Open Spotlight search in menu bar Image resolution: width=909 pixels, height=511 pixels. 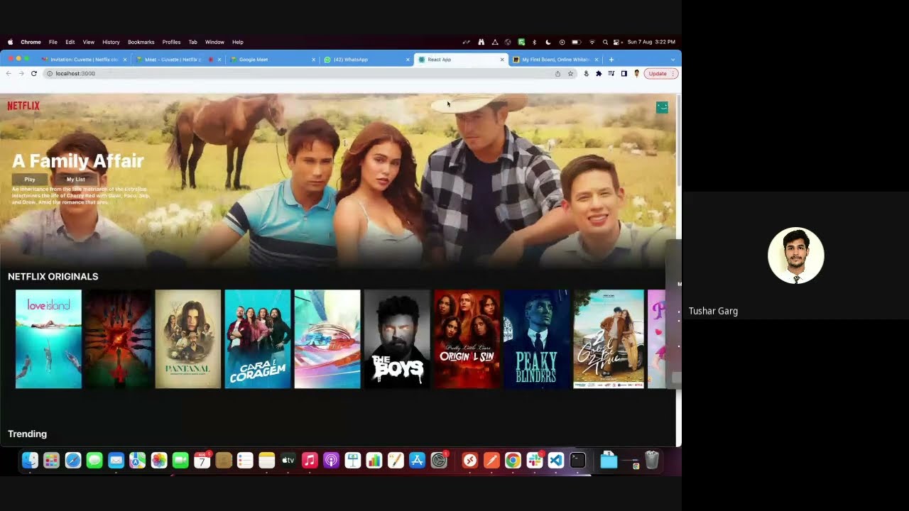tap(605, 42)
